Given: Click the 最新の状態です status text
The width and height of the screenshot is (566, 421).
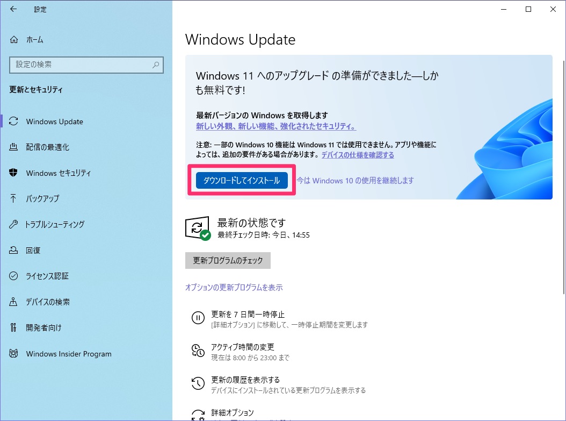Looking at the screenshot, I should tap(251, 223).
